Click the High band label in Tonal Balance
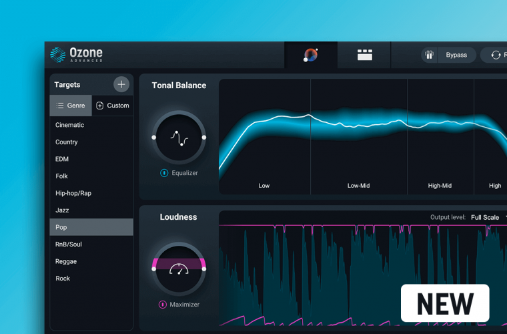This screenshot has height=334, width=507. 495,186
